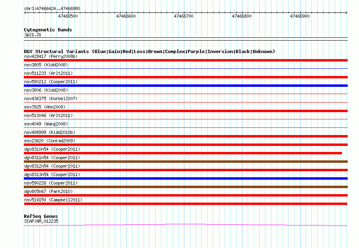Click the right arrow end of the ruler
The image size is (359, 248).
coord(346,13)
